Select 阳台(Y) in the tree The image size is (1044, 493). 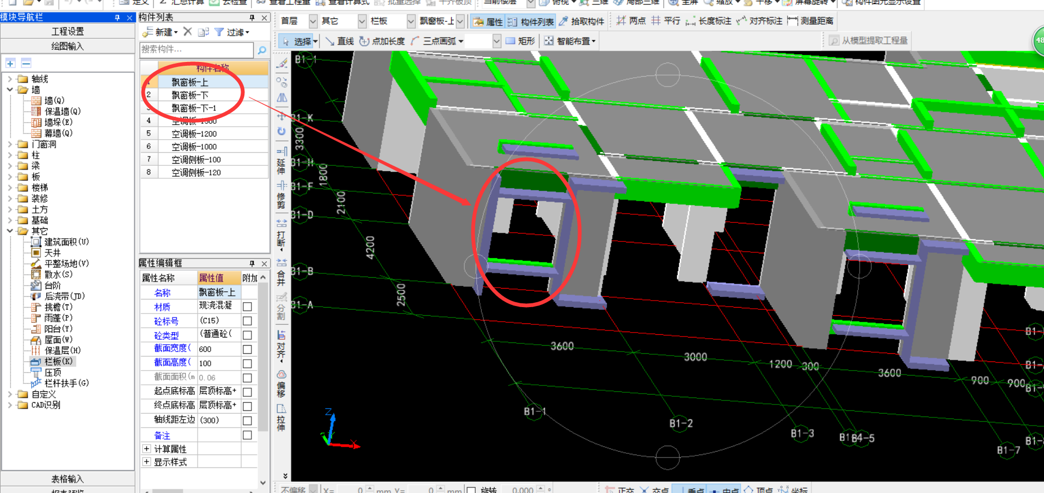(58, 329)
